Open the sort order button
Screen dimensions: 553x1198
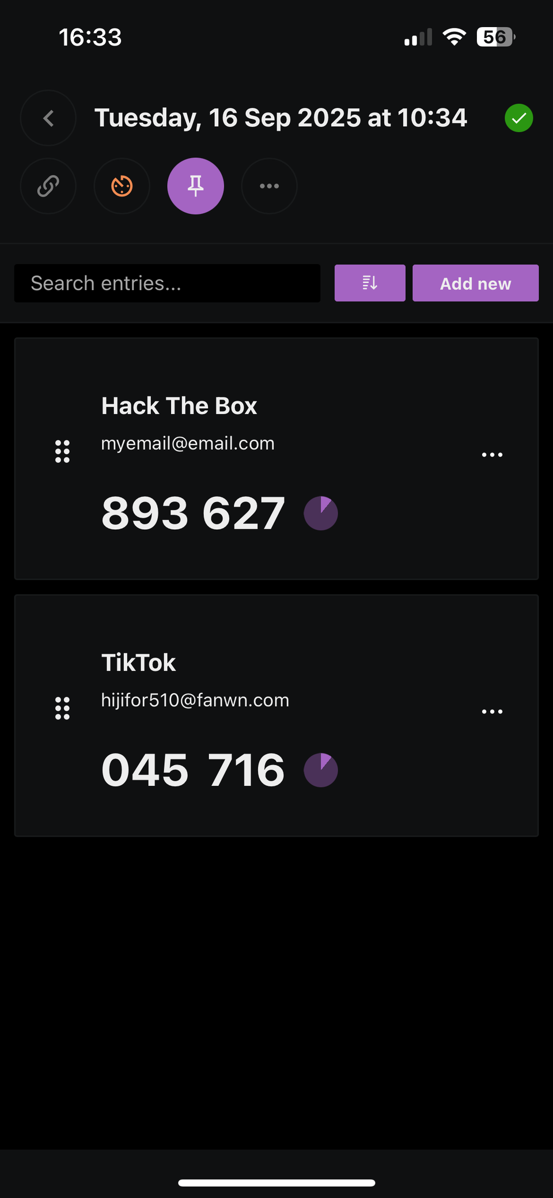click(370, 283)
